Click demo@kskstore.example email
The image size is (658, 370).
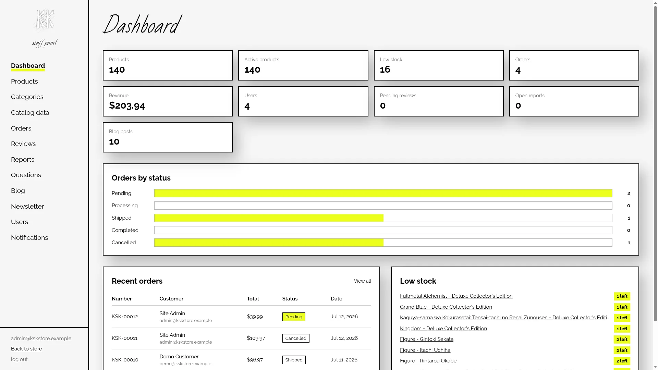point(185,364)
